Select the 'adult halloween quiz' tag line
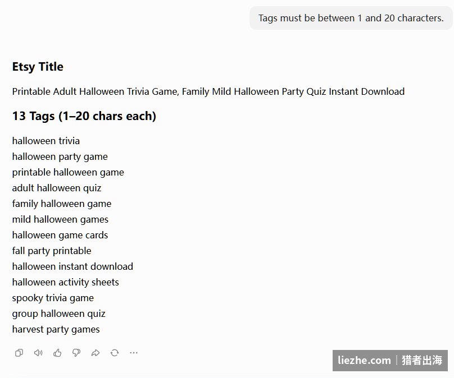The width and height of the screenshot is (454, 378). [57, 188]
